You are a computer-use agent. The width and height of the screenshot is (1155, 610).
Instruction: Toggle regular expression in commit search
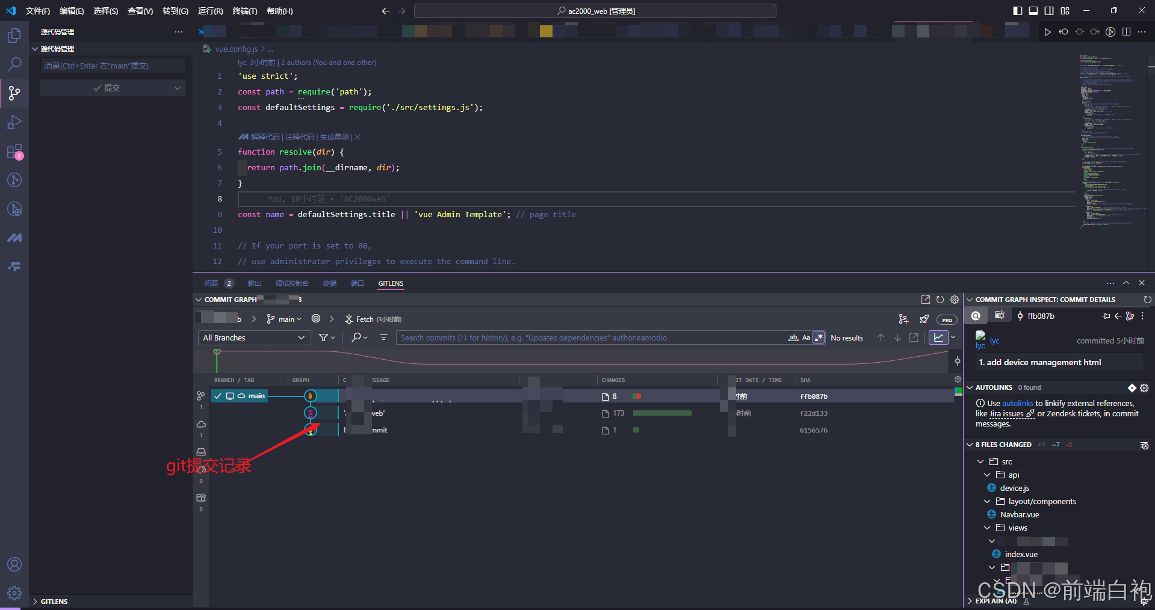pos(819,337)
